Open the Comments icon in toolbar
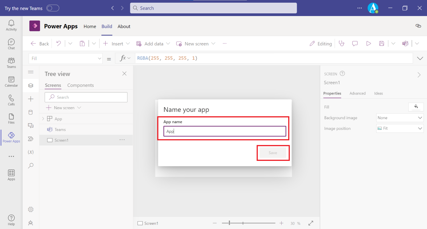The width and height of the screenshot is (427, 229). (355, 44)
